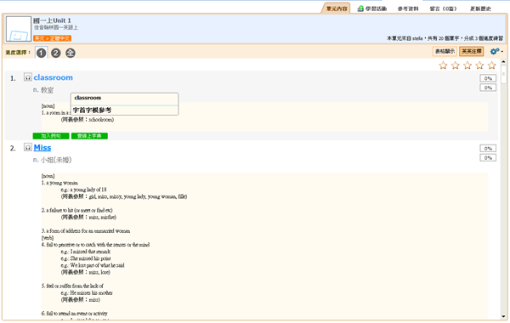Viewport: 510px width, 323px height.
Task: Rate the unit five stars
Action: coord(492,65)
